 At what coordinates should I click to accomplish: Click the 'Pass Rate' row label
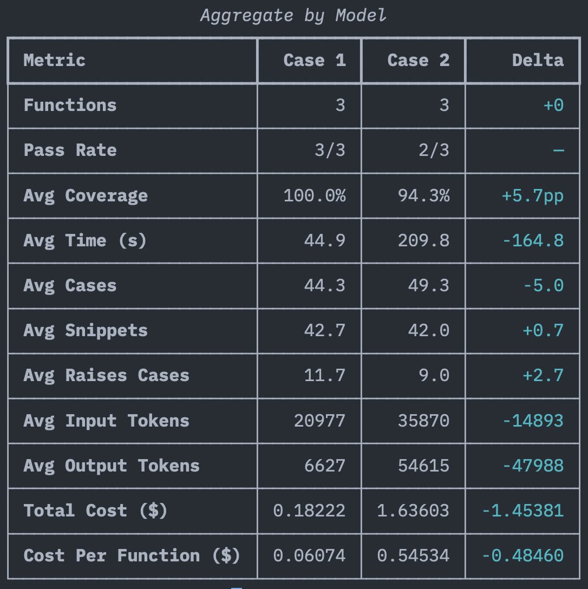tap(70, 150)
